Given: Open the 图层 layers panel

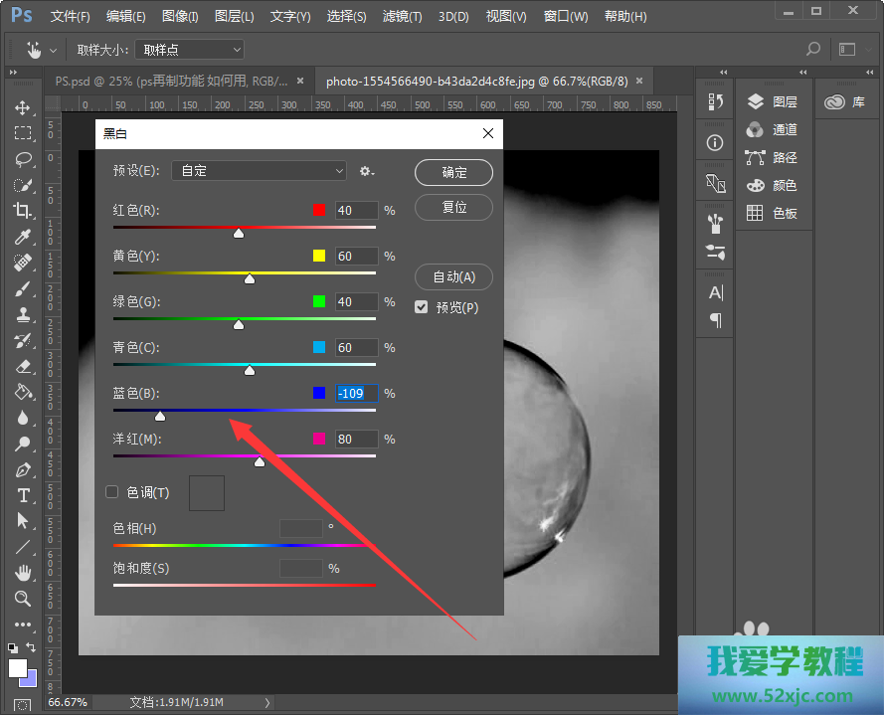Looking at the screenshot, I should pos(773,101).
